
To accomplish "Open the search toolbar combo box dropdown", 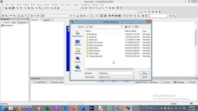I will pos(167,16).
